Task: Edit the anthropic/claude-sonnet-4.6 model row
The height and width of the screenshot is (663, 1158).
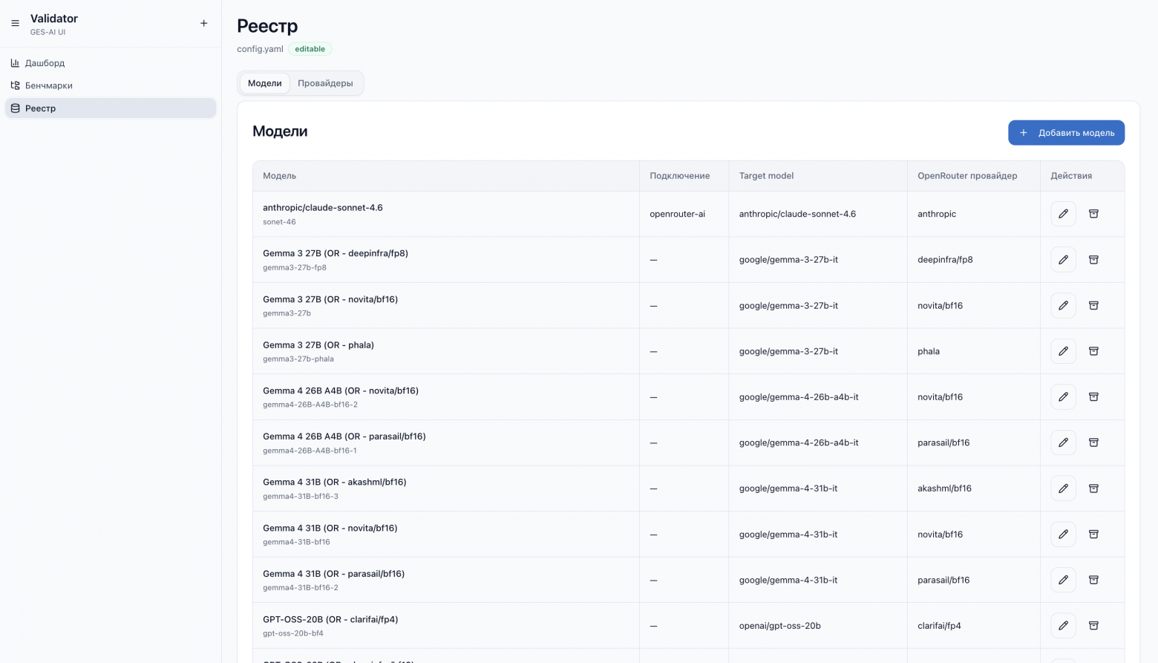Action: coord(1063,214)
